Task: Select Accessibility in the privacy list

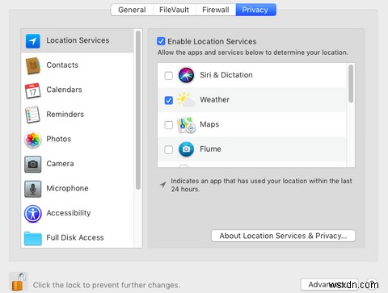Action: click(x=78, y=214)
